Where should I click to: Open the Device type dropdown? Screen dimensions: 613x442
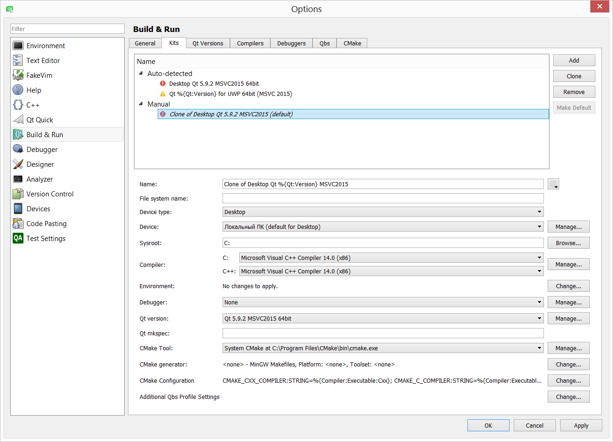coord(383,212)
